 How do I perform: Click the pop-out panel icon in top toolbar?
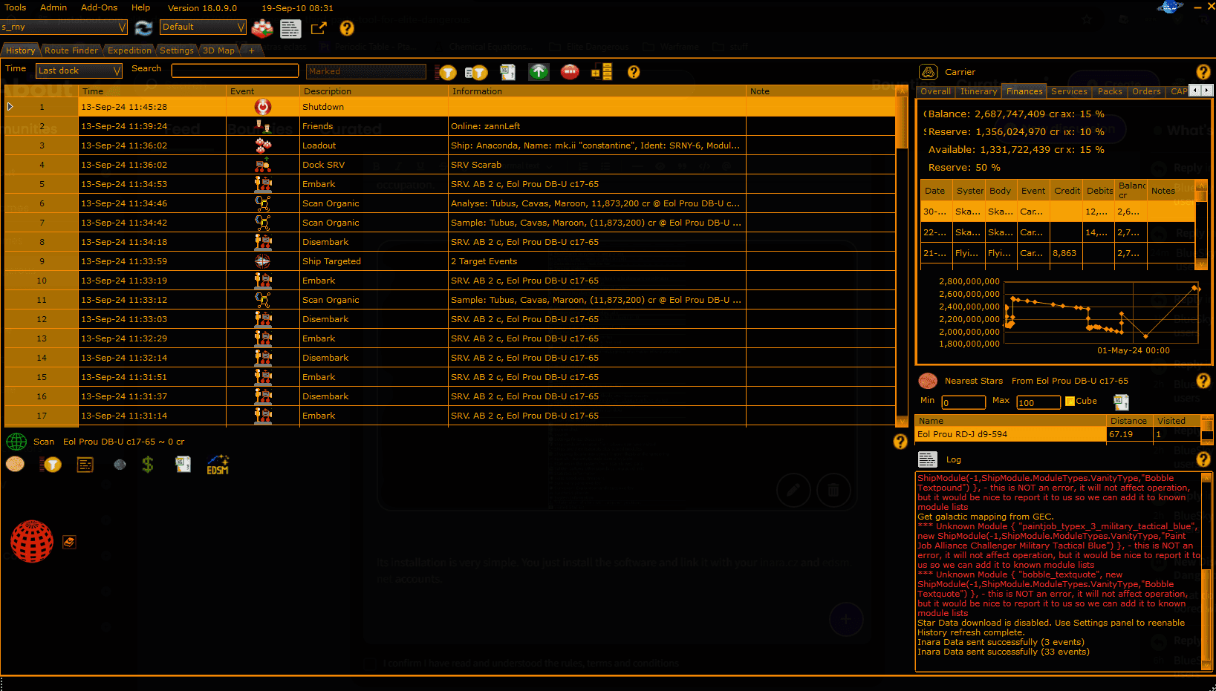[319, 28]
